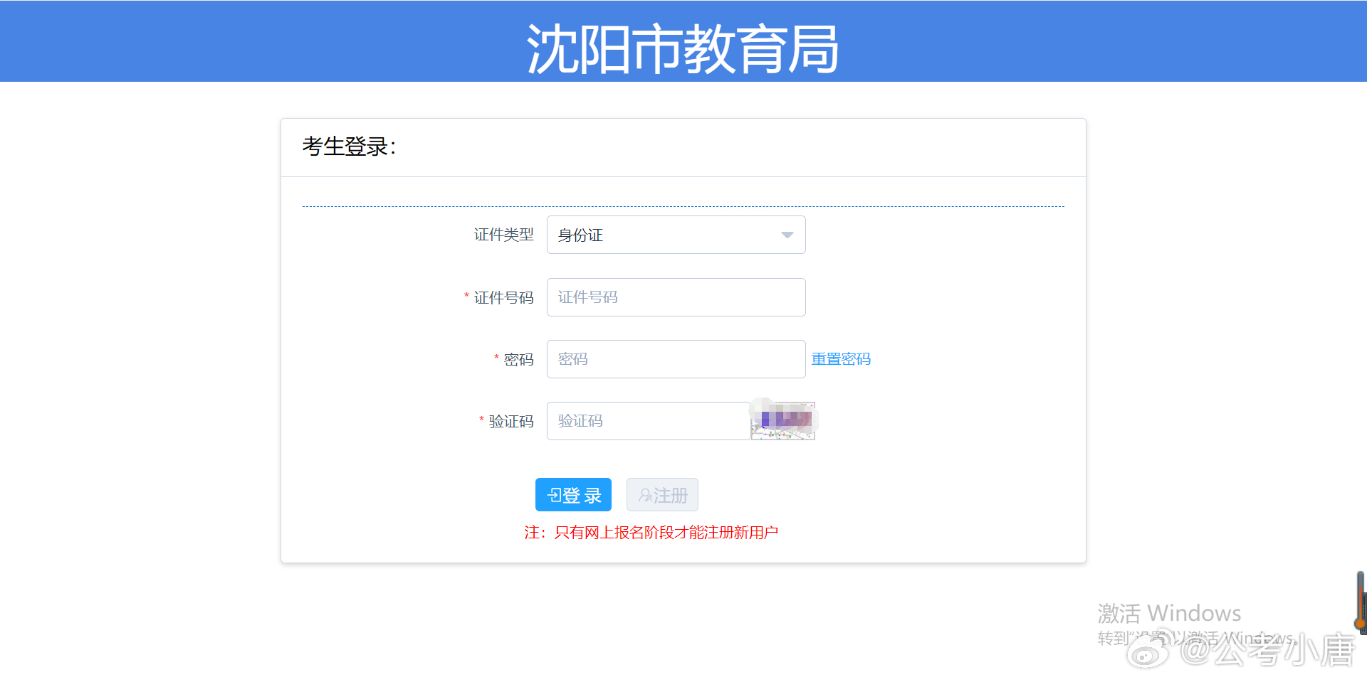Click the dropdown arrow in the 证件类型 field
This screenshot has height=682, width=1367.
click(787, 235)
